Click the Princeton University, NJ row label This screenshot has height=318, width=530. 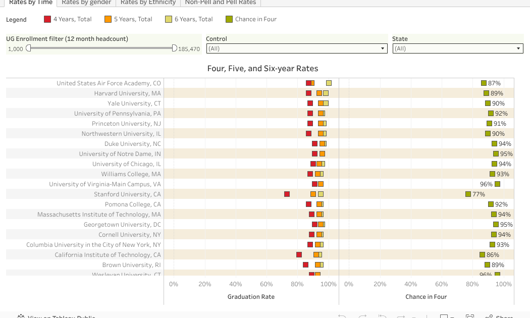click(126, 124)
